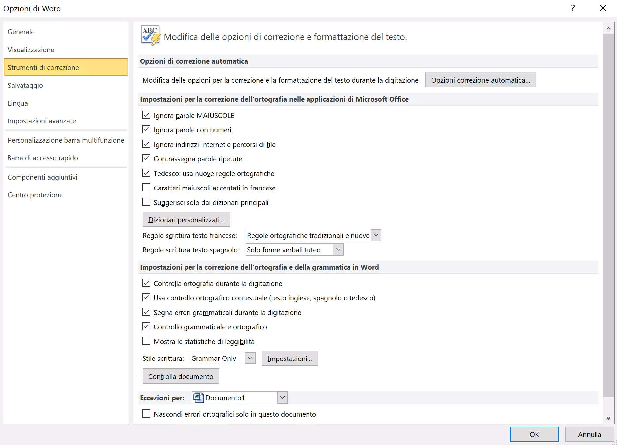Screen dimensions: 617x445
Task: Enable Mostra le statistiche di leggibilità
Action: point(146,341)
